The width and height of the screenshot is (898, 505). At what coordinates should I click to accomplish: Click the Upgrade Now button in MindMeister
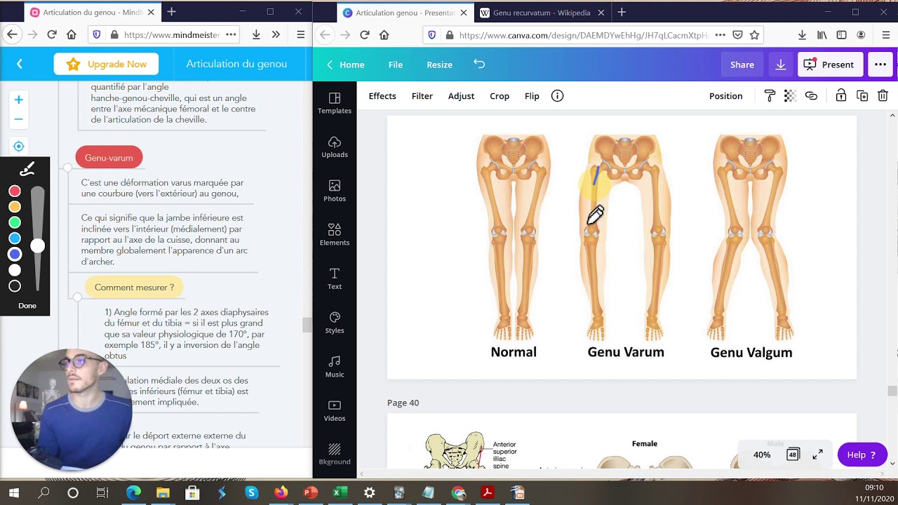coord(106,64)
